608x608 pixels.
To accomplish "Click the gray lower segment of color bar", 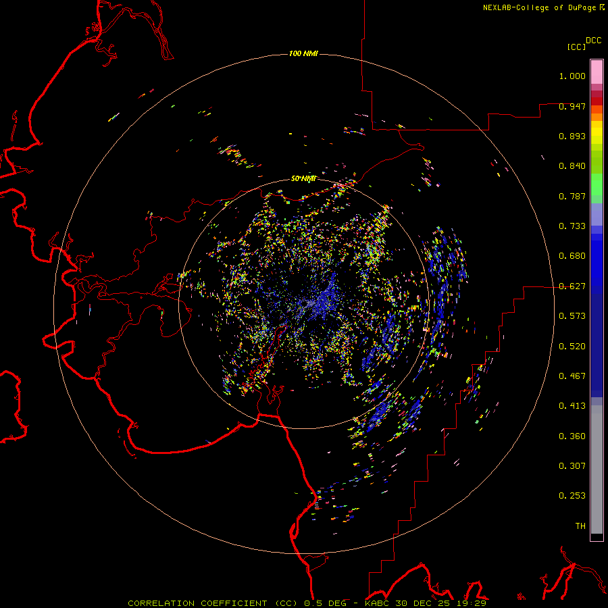I will tap(597, 470).
